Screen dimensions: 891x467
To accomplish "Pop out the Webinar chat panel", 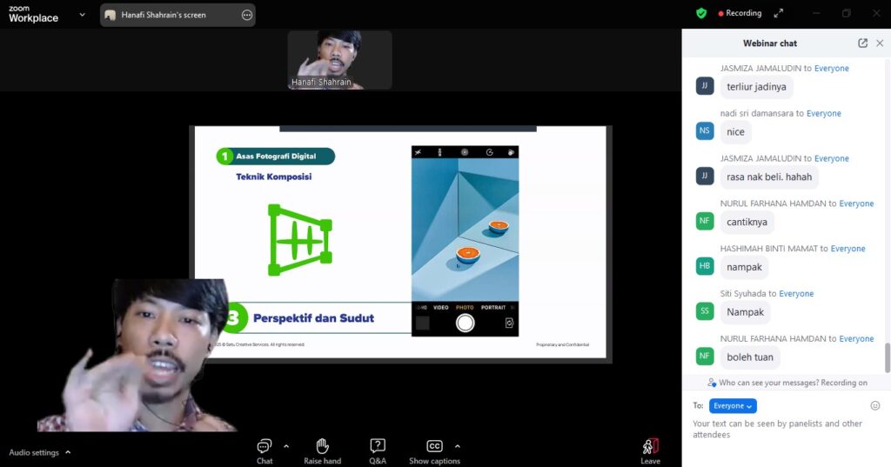I will [862, 43].
